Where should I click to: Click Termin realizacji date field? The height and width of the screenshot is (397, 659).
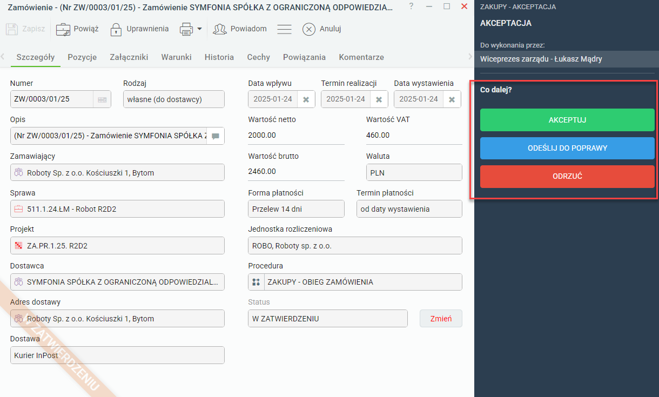point(346,99)
